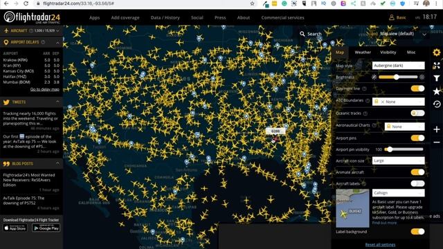Open Commercial services menu

point(282,17)
